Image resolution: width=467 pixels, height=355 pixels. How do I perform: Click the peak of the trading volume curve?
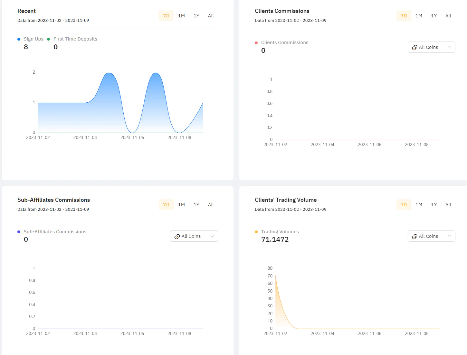(x=276, y=276)
